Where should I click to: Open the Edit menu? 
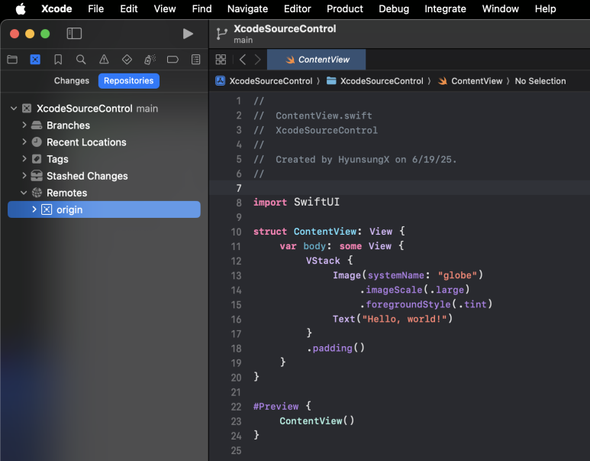tap(129, 8)
